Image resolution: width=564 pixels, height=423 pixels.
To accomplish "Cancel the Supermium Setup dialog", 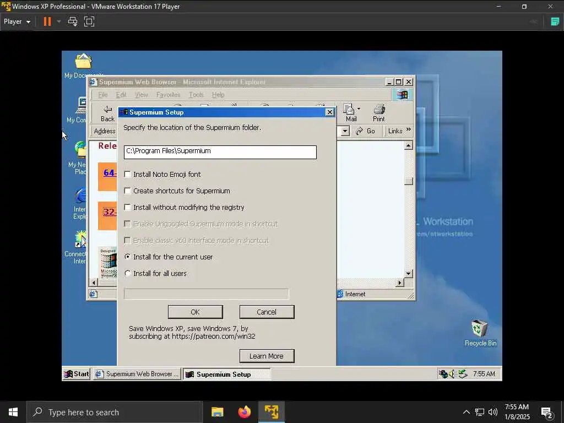I will [x=267, y=312].
